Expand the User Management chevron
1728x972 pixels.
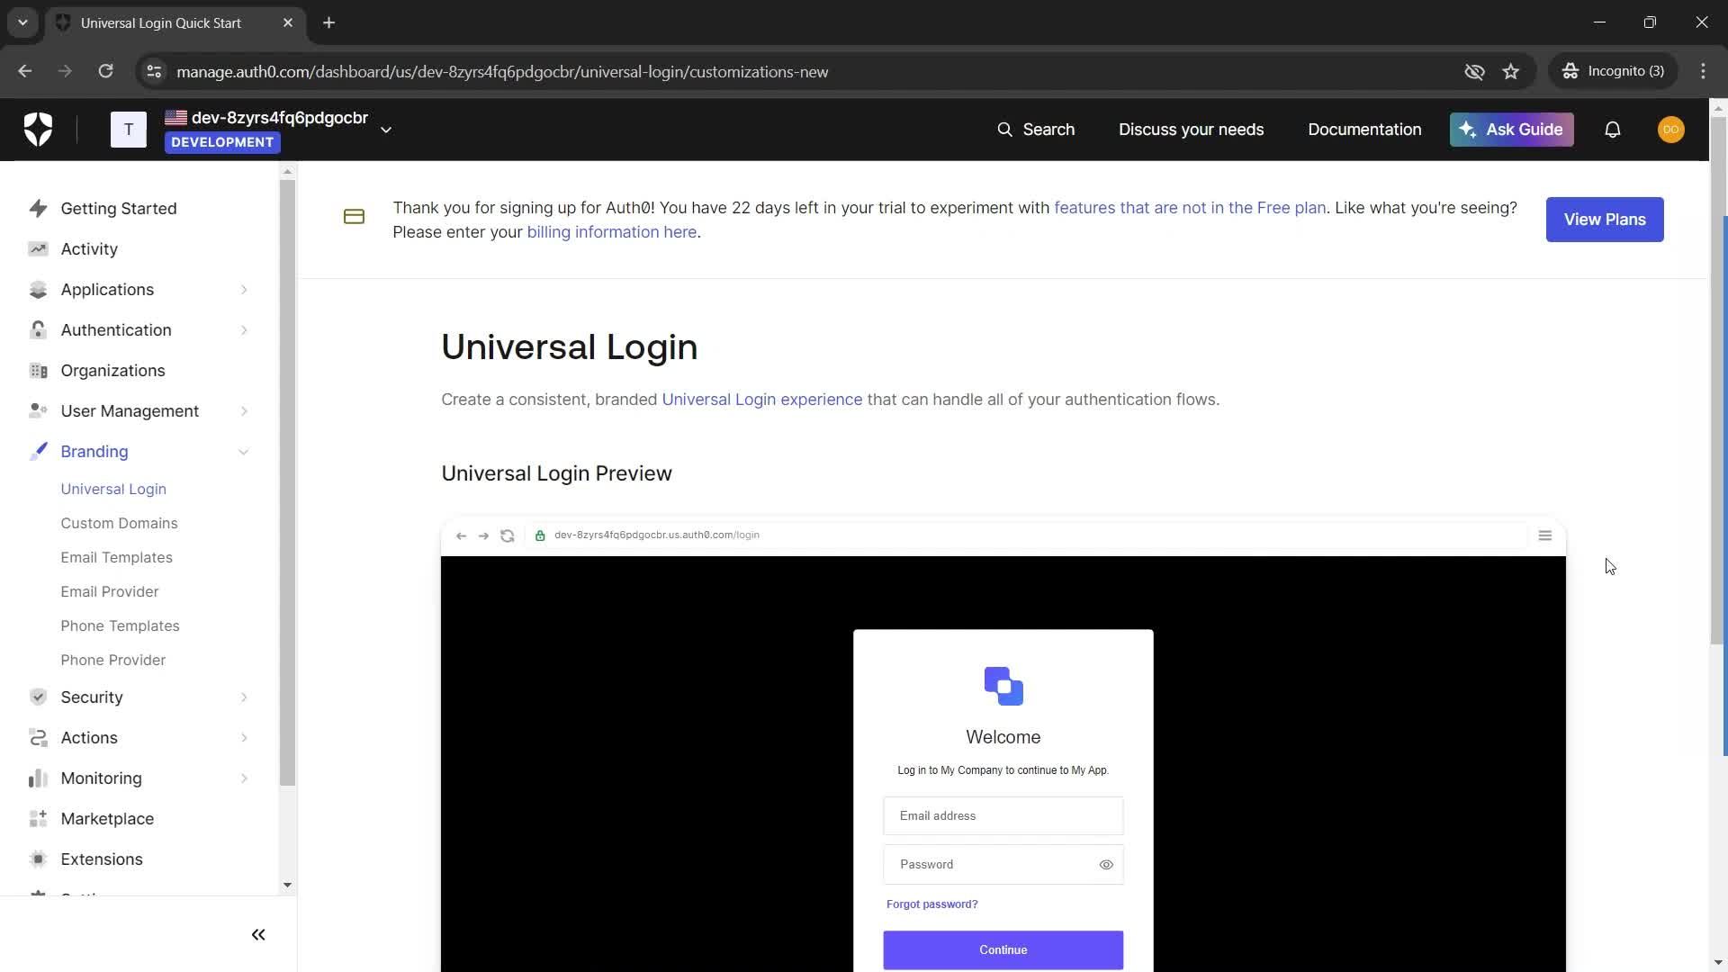pyautogui.click(x=244, y=411)
